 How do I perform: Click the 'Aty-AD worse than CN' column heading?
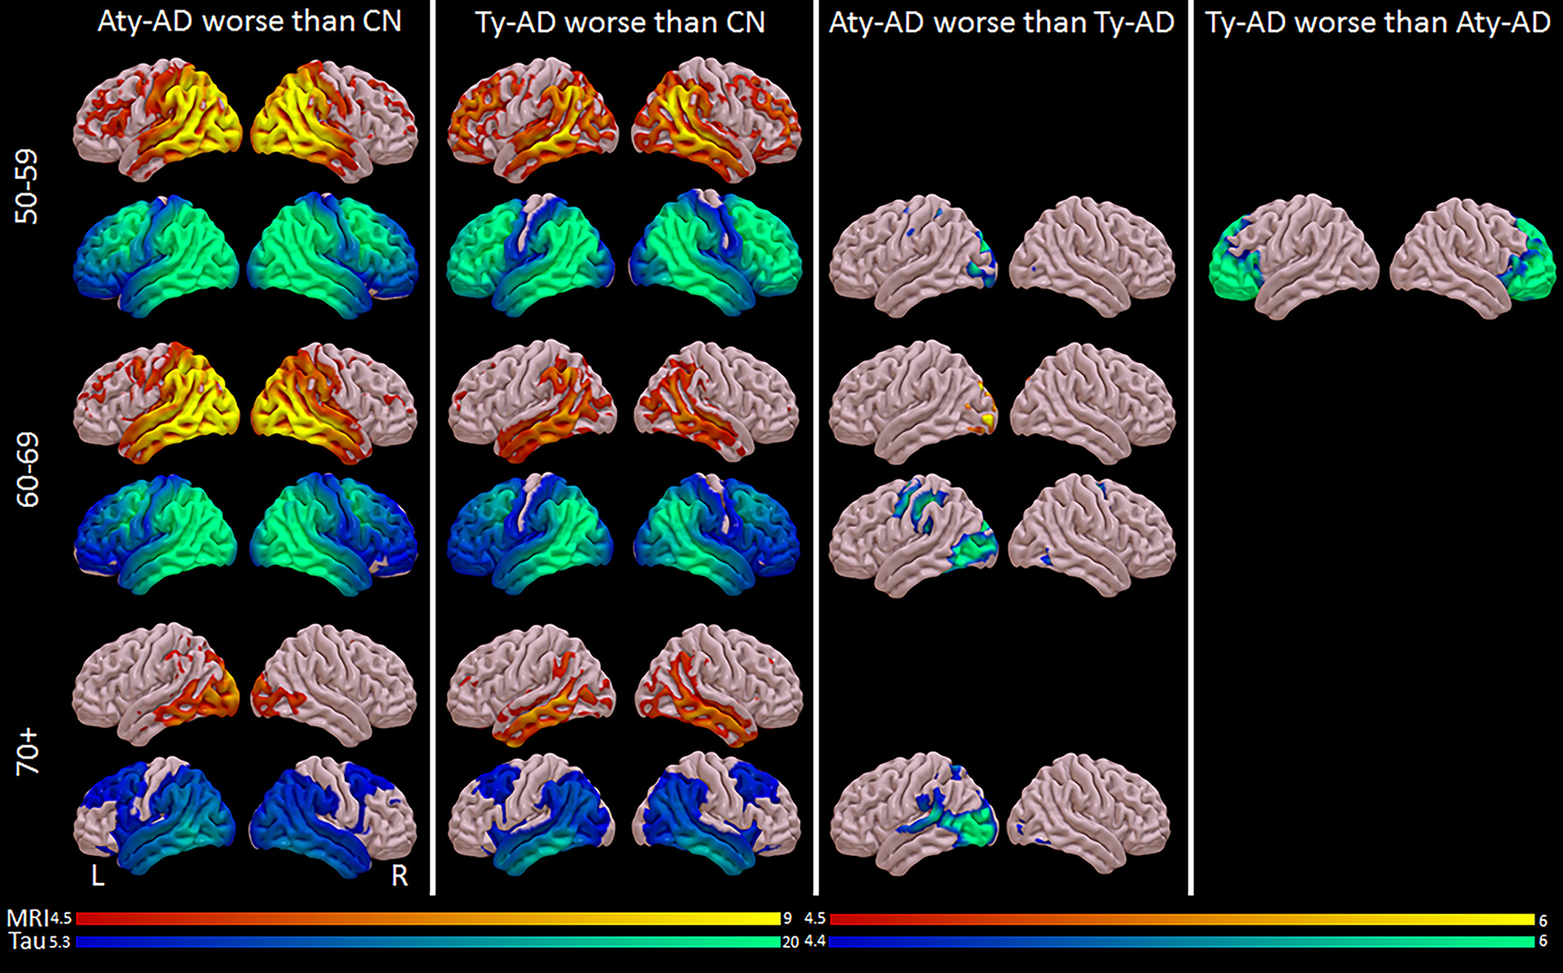(x=250, y=21)
